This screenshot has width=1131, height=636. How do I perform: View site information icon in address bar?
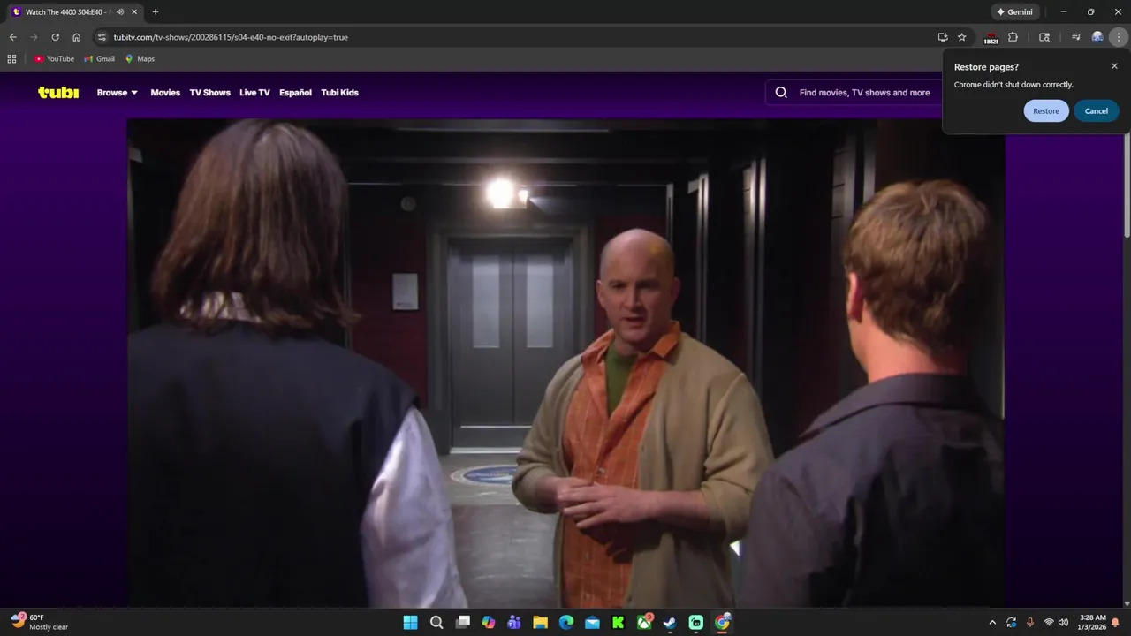[102, 37]
